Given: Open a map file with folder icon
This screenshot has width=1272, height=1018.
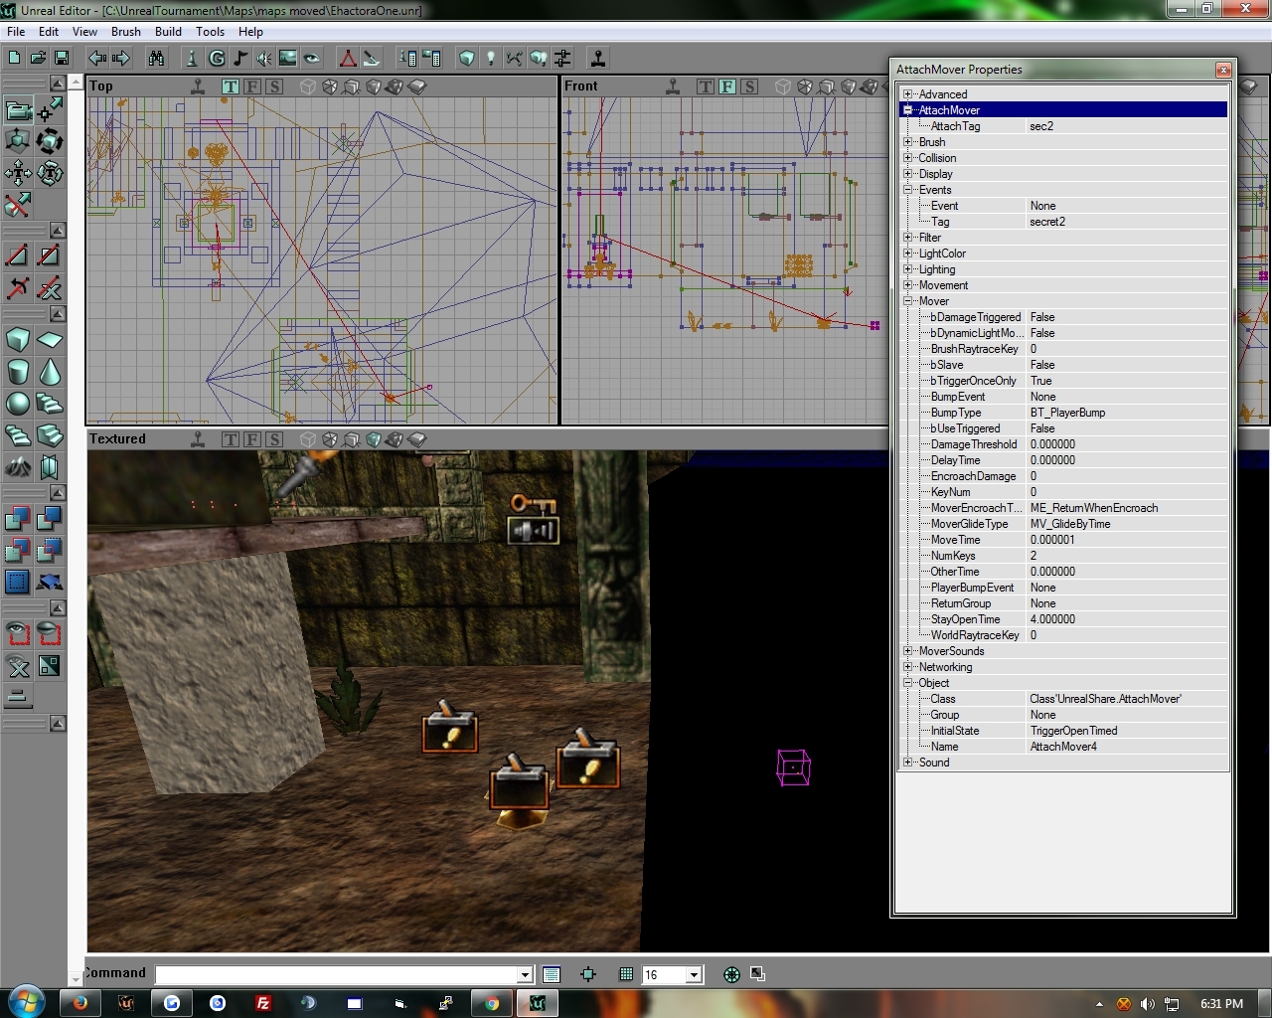Looking at the screenshot, I should pyautogui.click(x=38, y=58).
